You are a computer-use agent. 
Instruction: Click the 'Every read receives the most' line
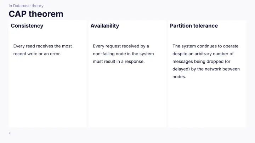click(42, 46)
